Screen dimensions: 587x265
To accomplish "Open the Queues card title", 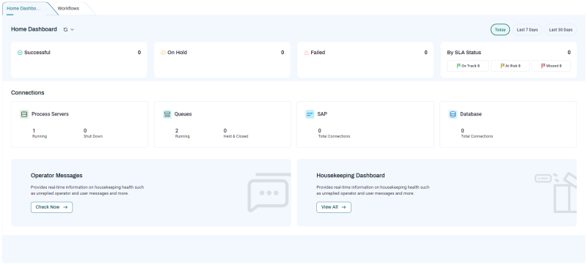I will [x=183, y=114].
